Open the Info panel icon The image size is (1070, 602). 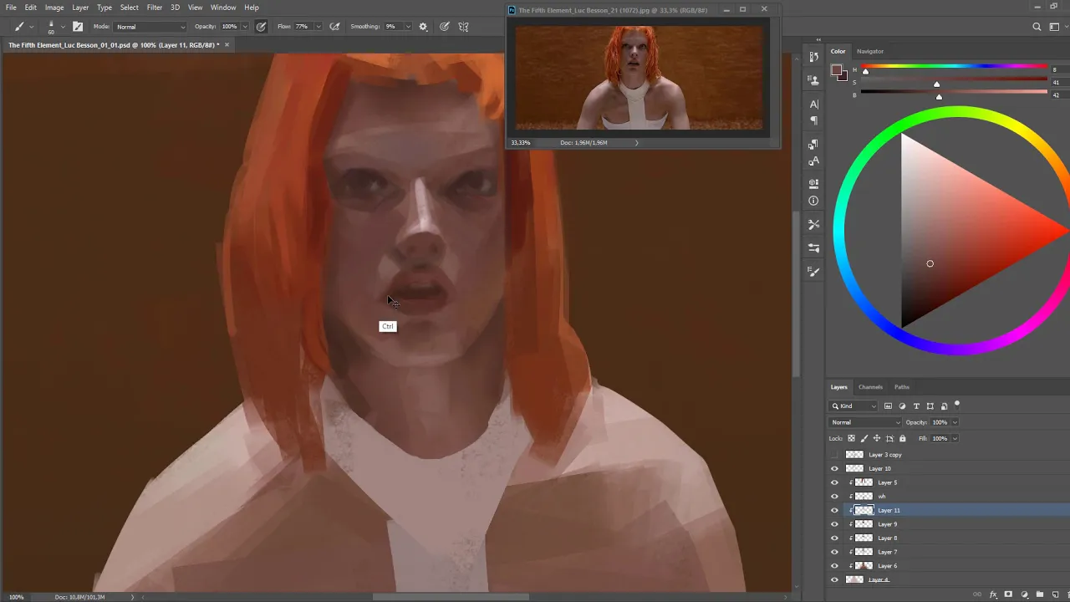[x=814, y=202]
